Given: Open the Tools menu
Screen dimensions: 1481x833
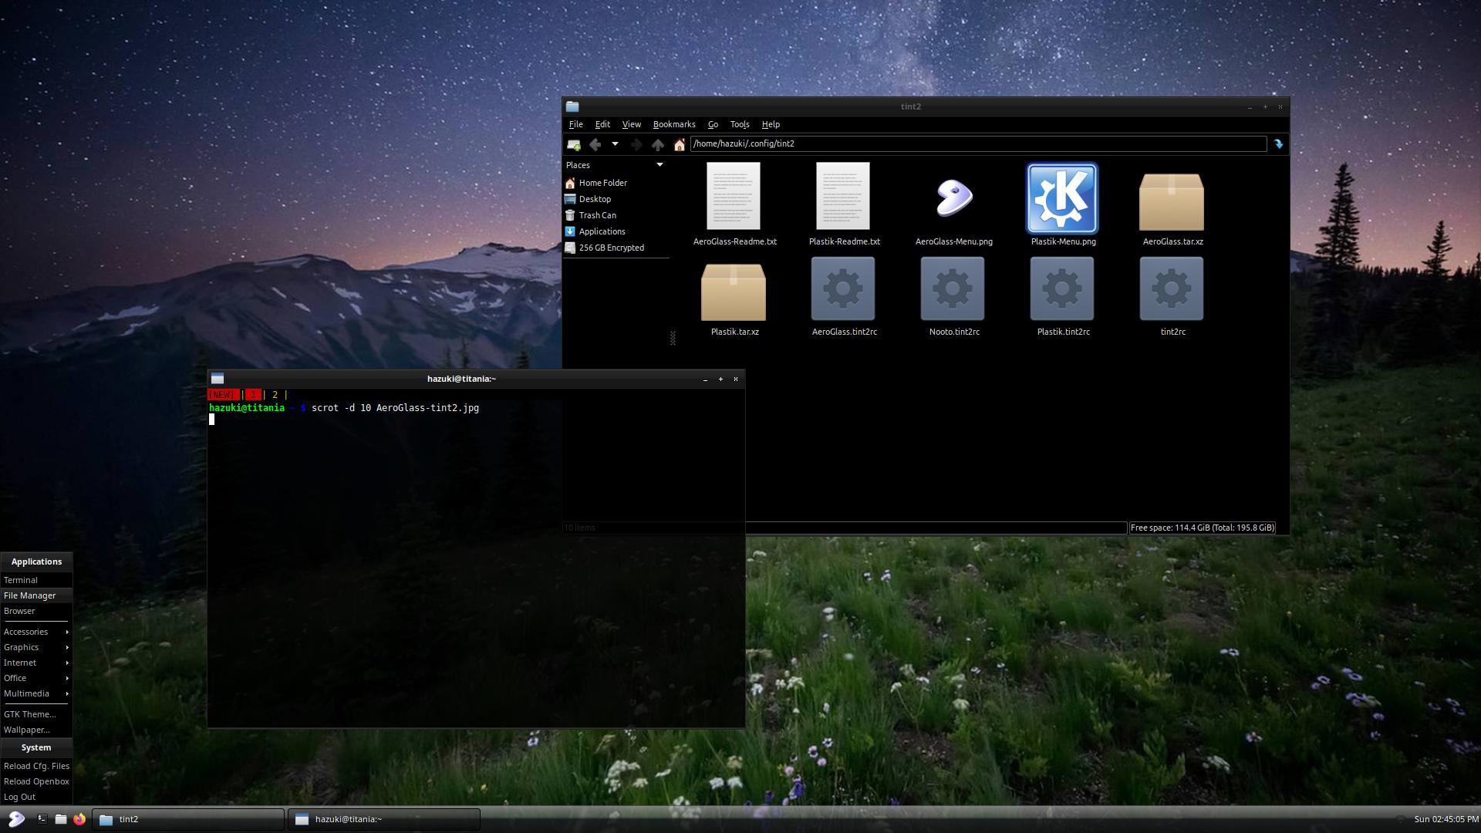Looking at the screenshot, I should click(739, 124).
